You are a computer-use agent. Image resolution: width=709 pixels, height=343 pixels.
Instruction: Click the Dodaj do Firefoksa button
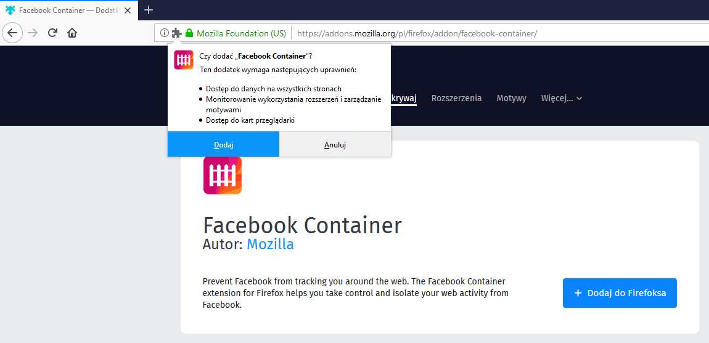620,293
